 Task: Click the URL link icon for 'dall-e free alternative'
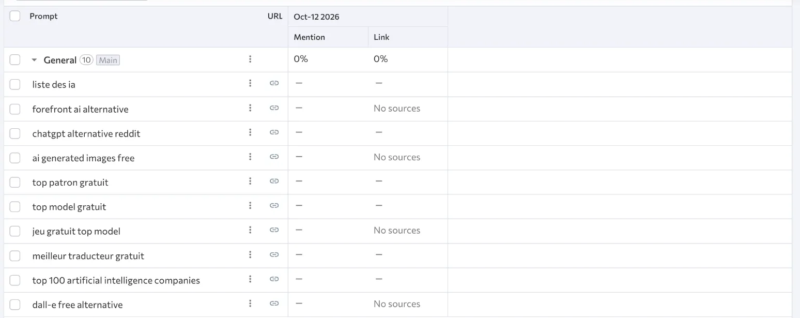pos(274,304)
